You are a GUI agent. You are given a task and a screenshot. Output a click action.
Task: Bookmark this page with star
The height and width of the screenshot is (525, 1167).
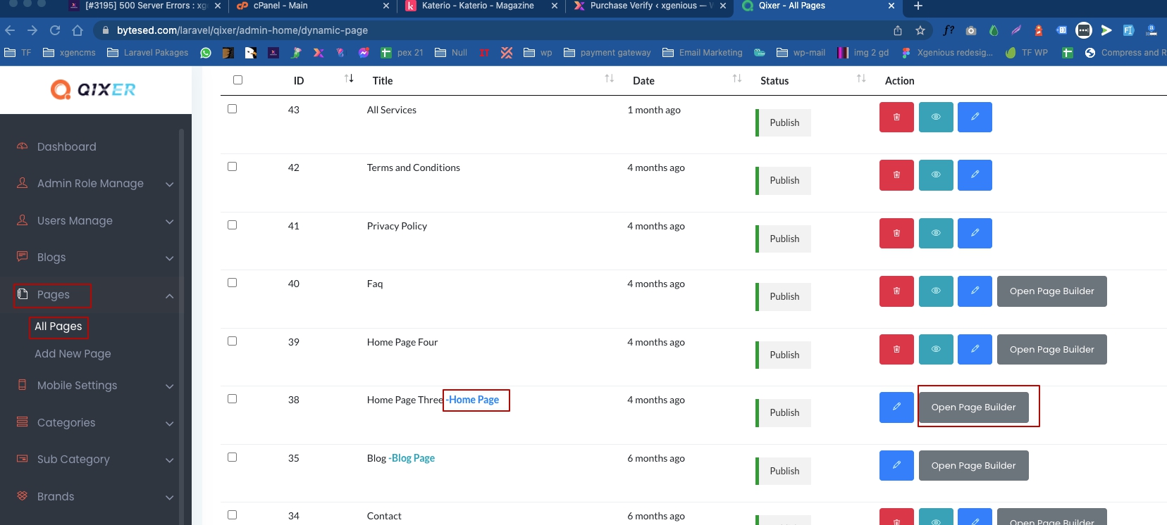point(920,30)
